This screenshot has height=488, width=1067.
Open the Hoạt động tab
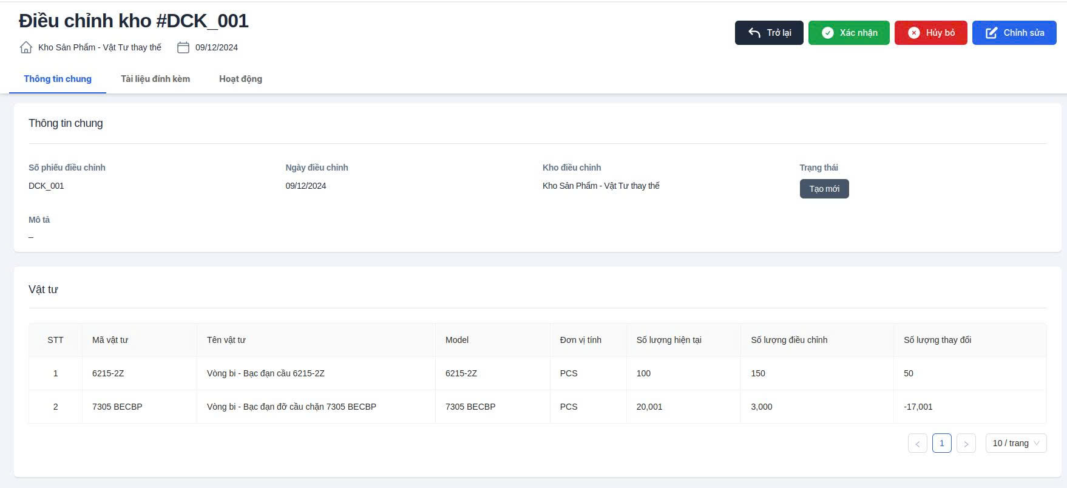coord(240,79)
